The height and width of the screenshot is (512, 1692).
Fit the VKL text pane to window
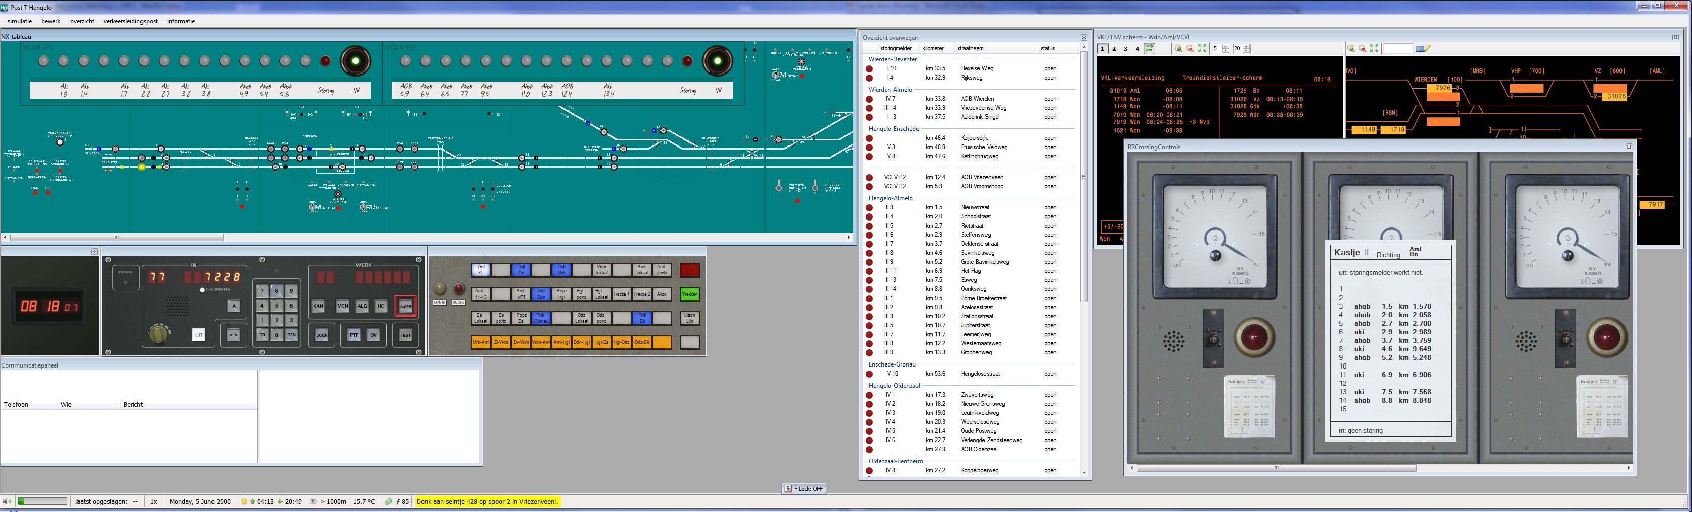[x=1202, y=48]
